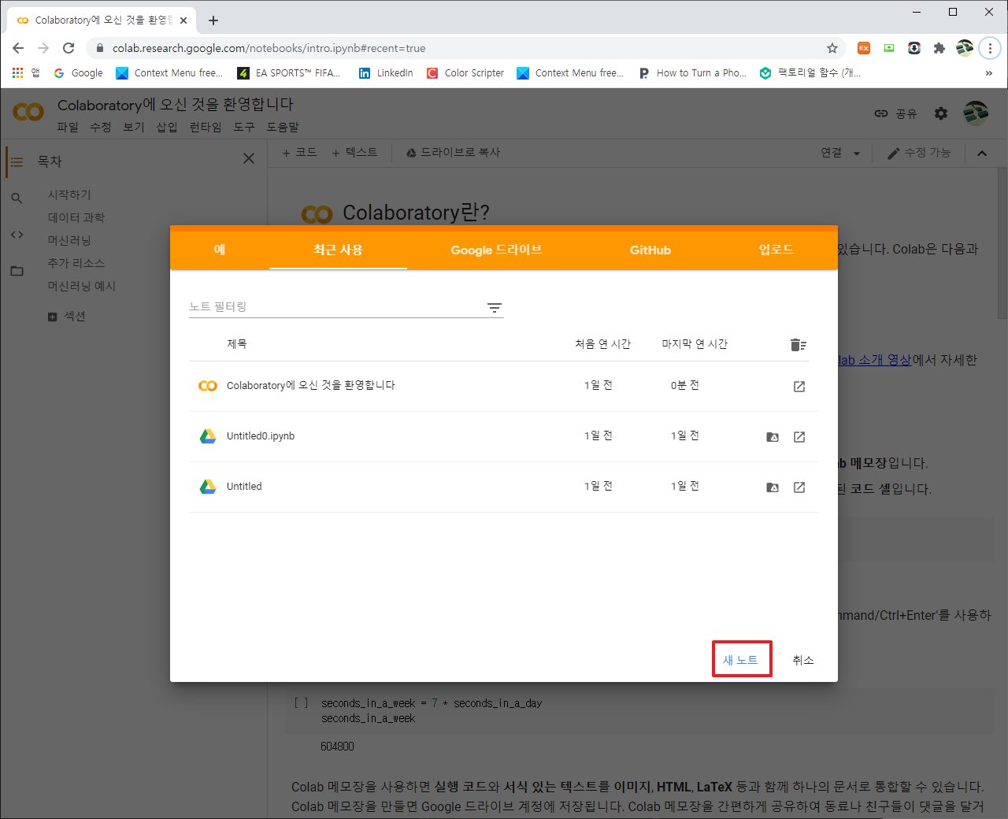The height and width of the screenshot is (819, 1008).
Task: Show Untitled0.ipynb in Drive icon
Action: tap(773, 437)
